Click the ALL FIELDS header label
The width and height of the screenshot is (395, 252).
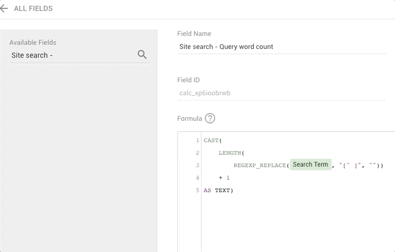[33, 8]
